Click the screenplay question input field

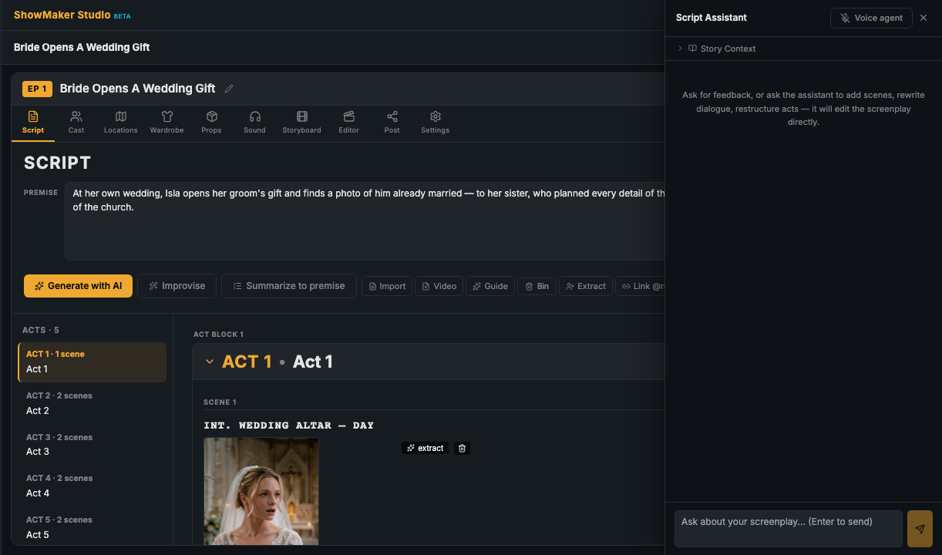tap(789, 529)
